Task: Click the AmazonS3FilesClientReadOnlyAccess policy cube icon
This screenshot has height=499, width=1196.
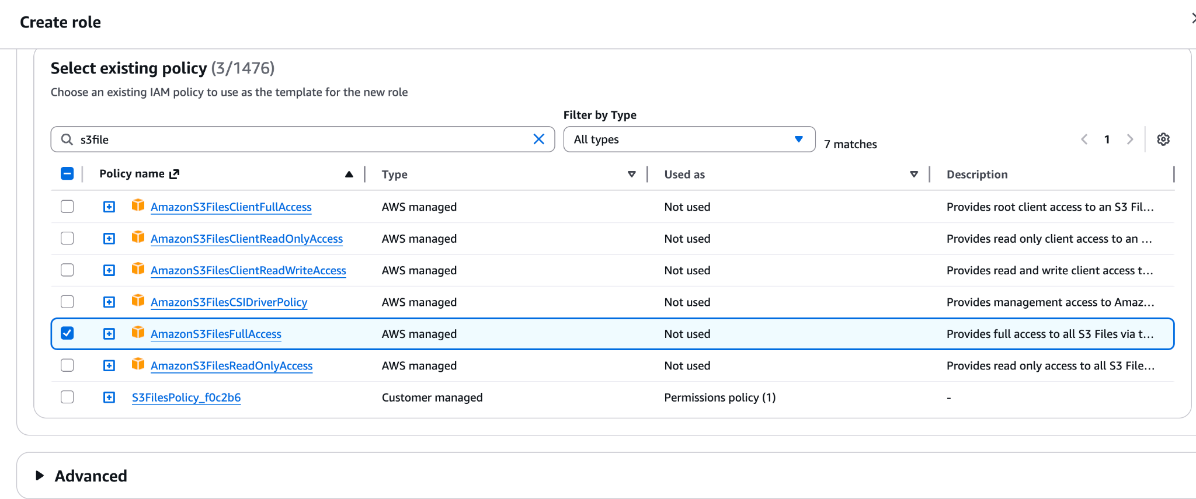Action: pos(138,237)
